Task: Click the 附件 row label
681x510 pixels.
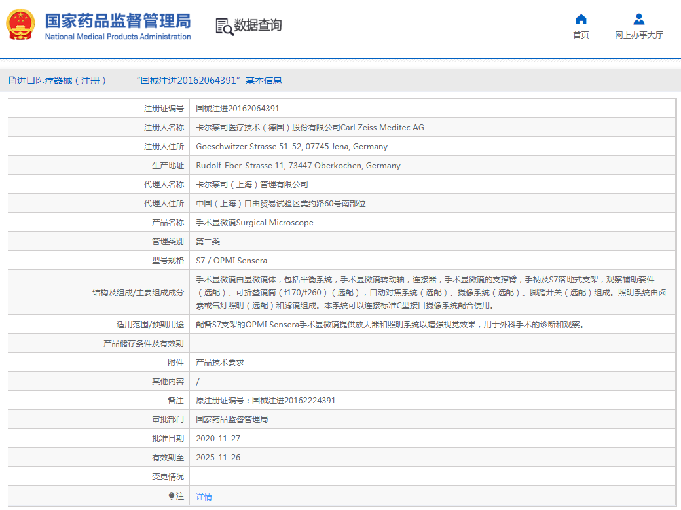Action: tap(176, 362)
